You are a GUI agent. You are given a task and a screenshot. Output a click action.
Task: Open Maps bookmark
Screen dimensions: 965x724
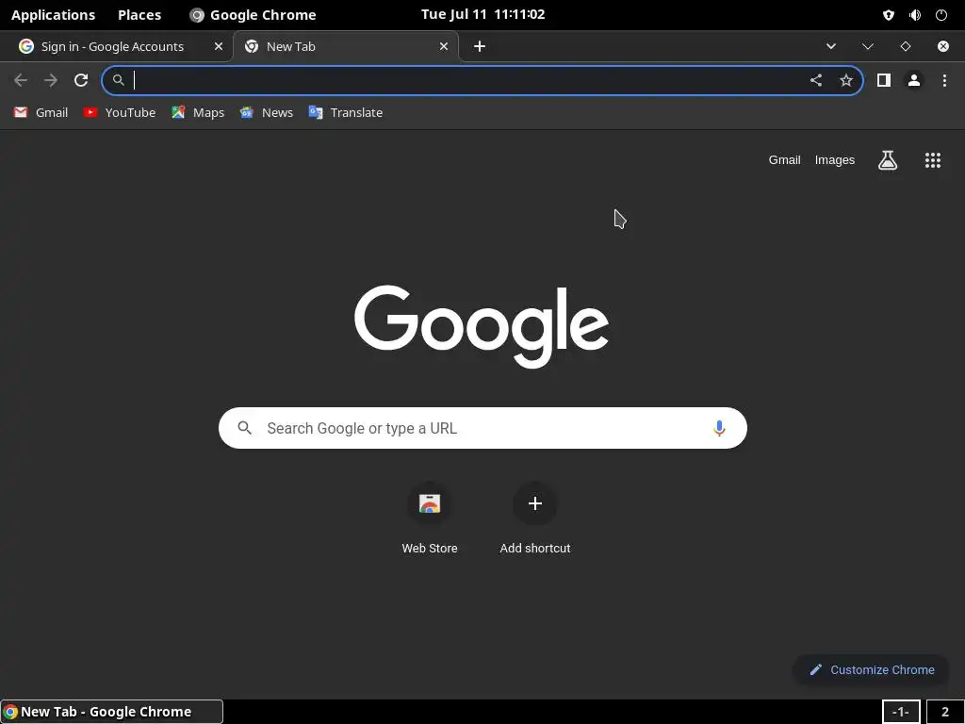pyautogui.click(x=198, y=113)
